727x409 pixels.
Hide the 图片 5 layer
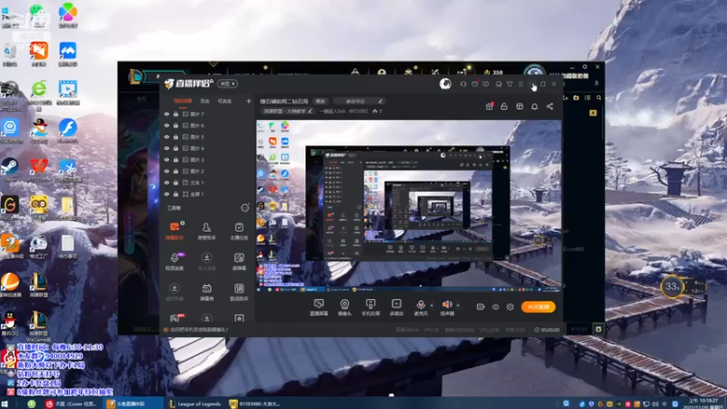pos(166,137)
